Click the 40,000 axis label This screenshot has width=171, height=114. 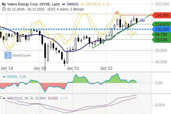[161, 62]
